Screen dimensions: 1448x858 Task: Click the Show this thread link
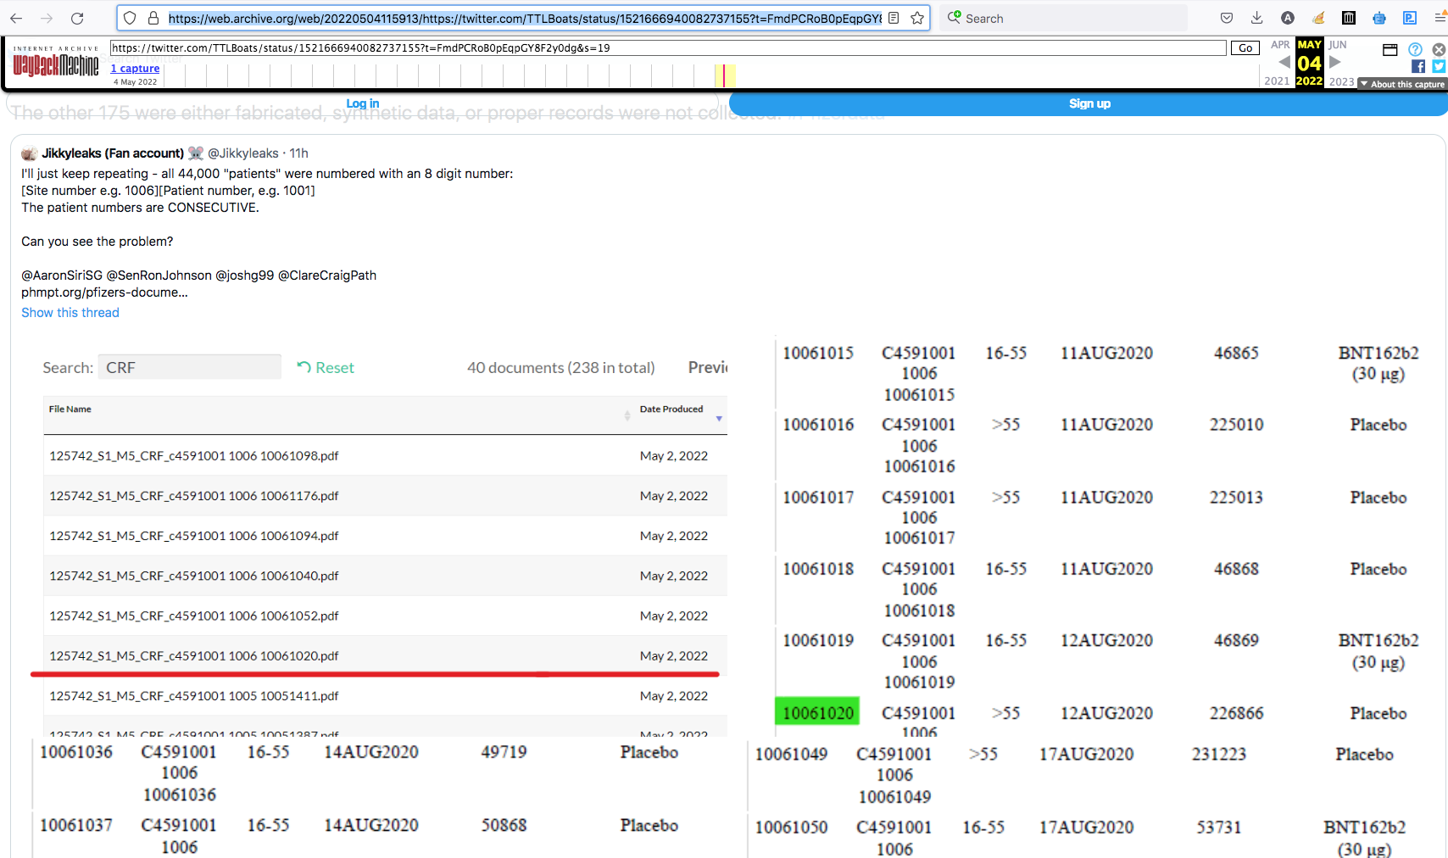click(x=70, y=313)
